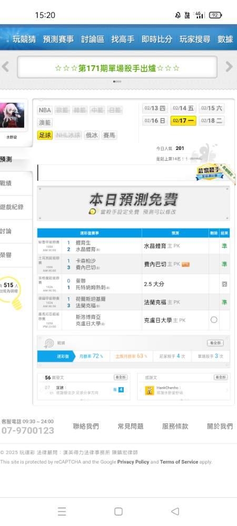Select 俄冰 sport filter
The image size is (237, 526).
[x=92, y=136]
